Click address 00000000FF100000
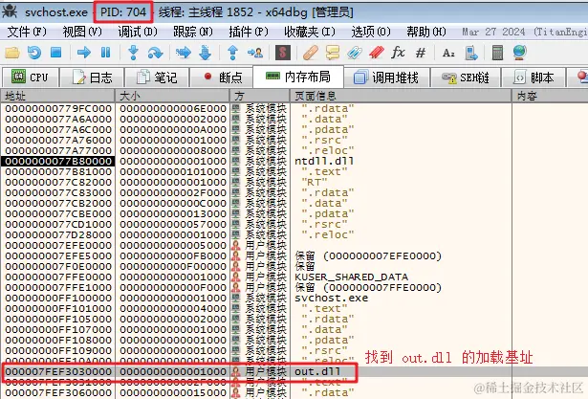Viewport: 588px width, 399px height. coord(58,298)
